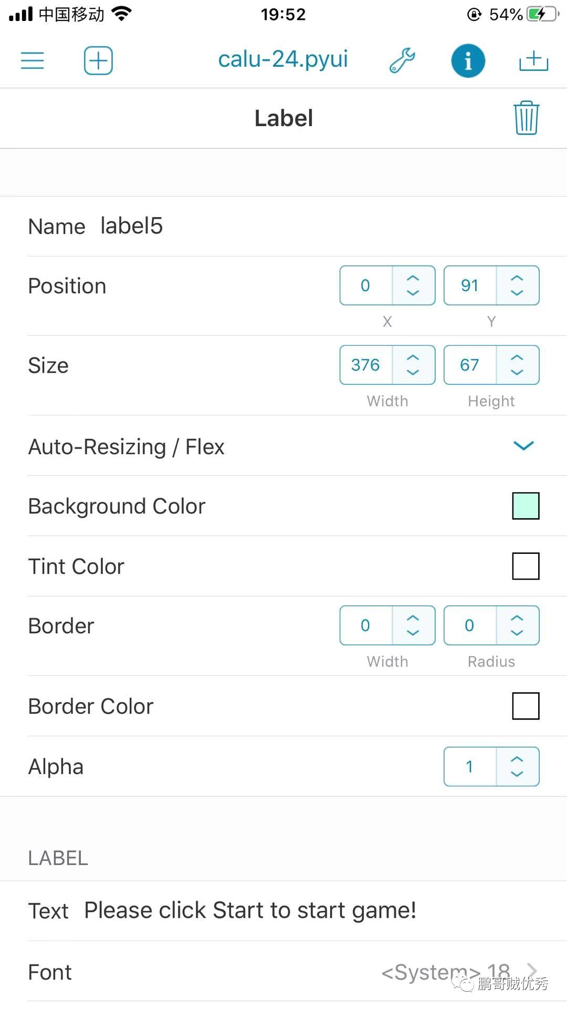Choose the Border Color swatch
This screenshot has height=1009, width=567.
coord(526,706)
